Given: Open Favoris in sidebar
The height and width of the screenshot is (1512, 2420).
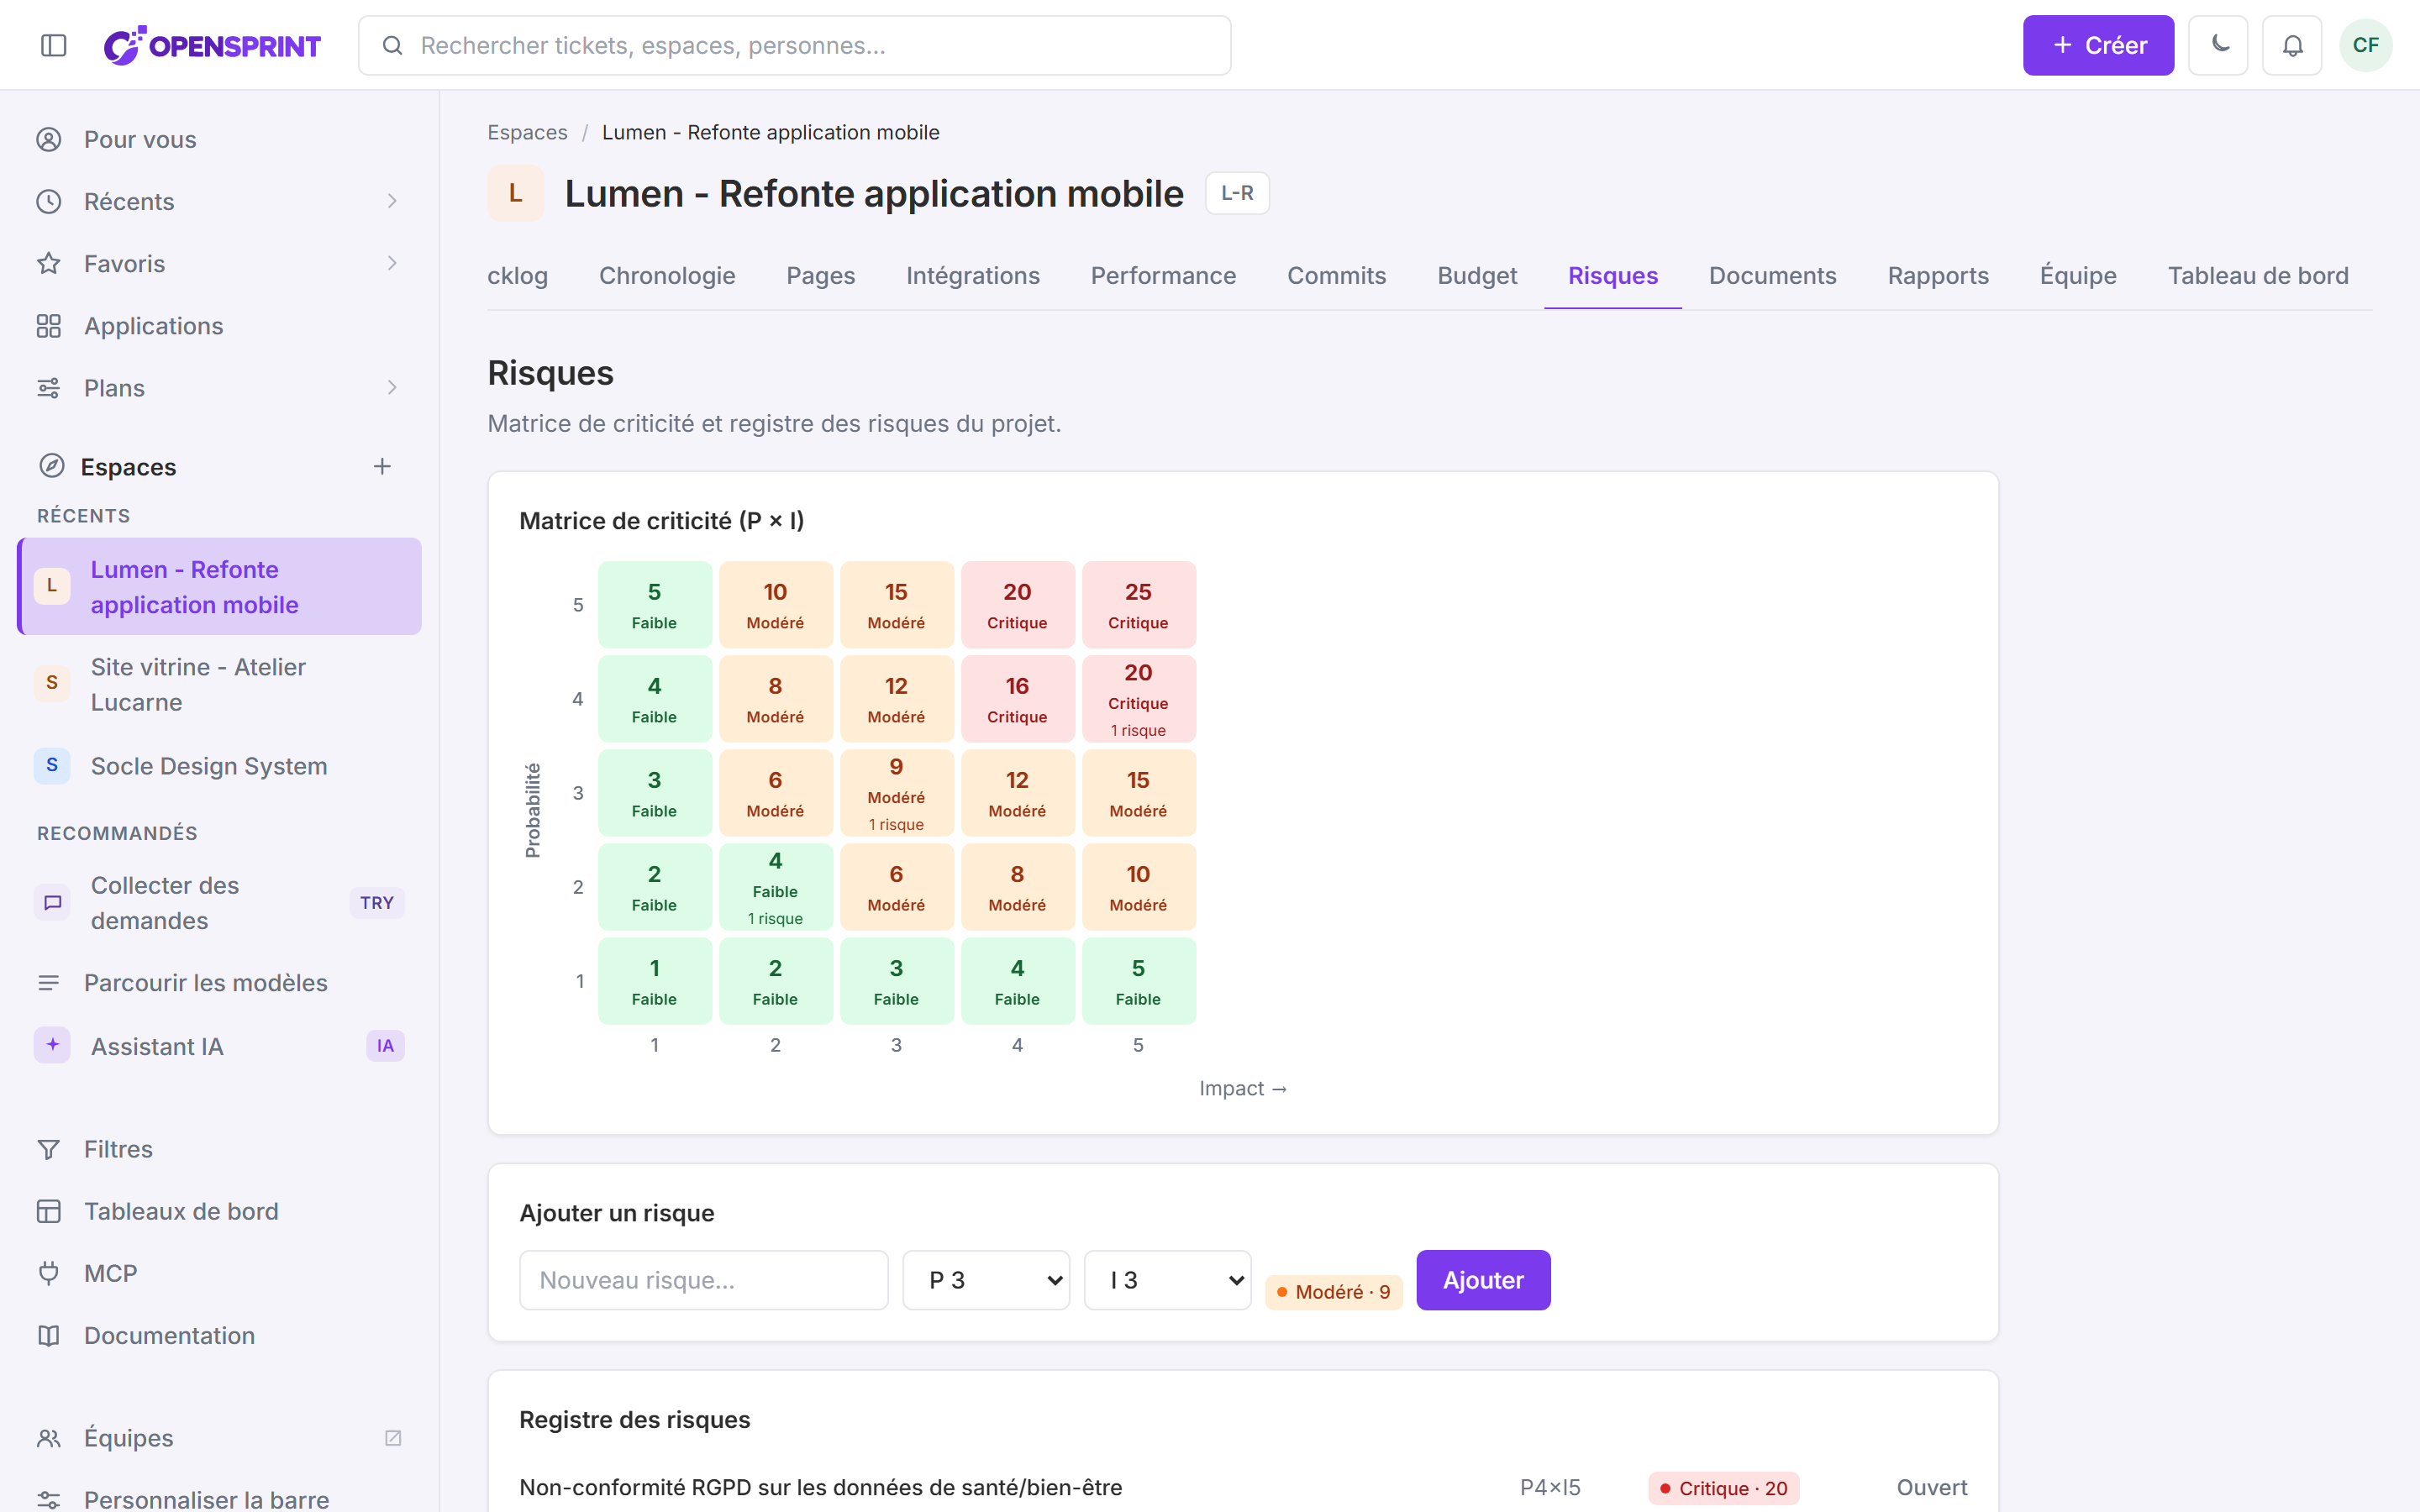Looking at the screenshot, I should pos(219,263).
